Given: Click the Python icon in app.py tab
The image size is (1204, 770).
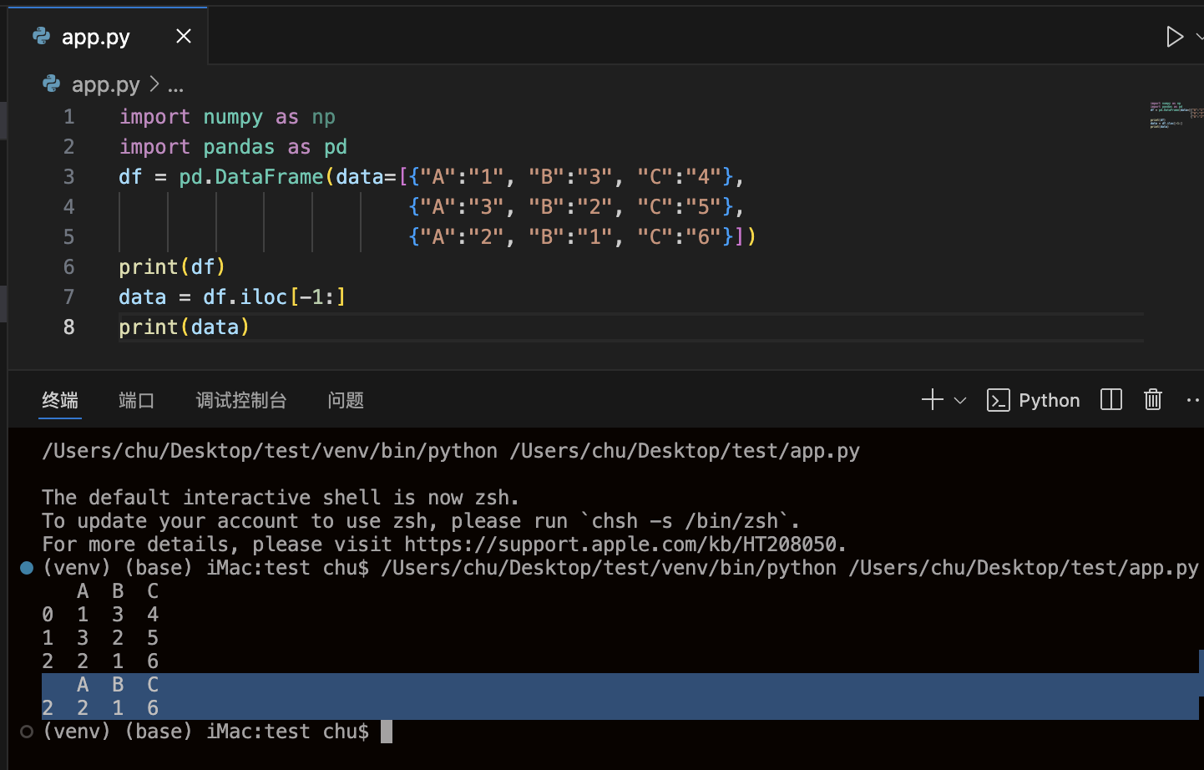Looking at the screenshot, I should click(x=41, y=36).
